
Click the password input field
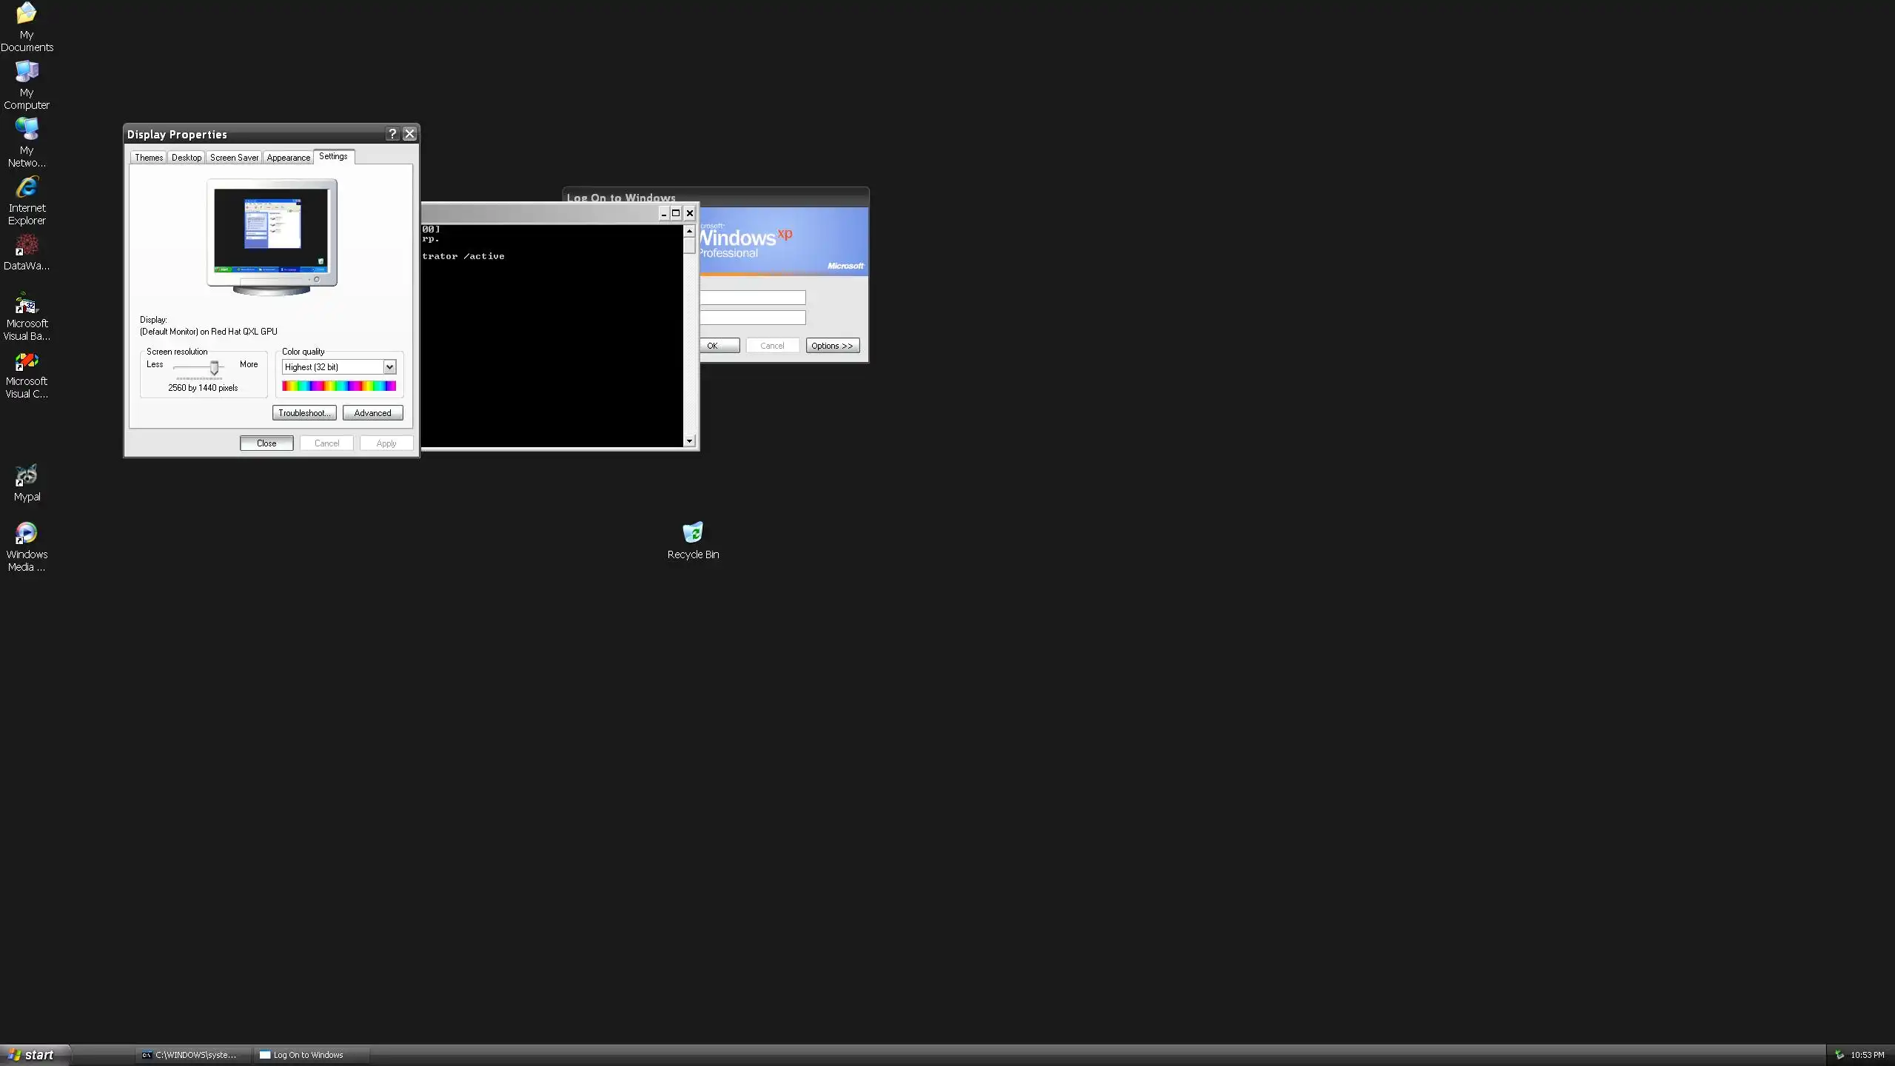point(752,318)
